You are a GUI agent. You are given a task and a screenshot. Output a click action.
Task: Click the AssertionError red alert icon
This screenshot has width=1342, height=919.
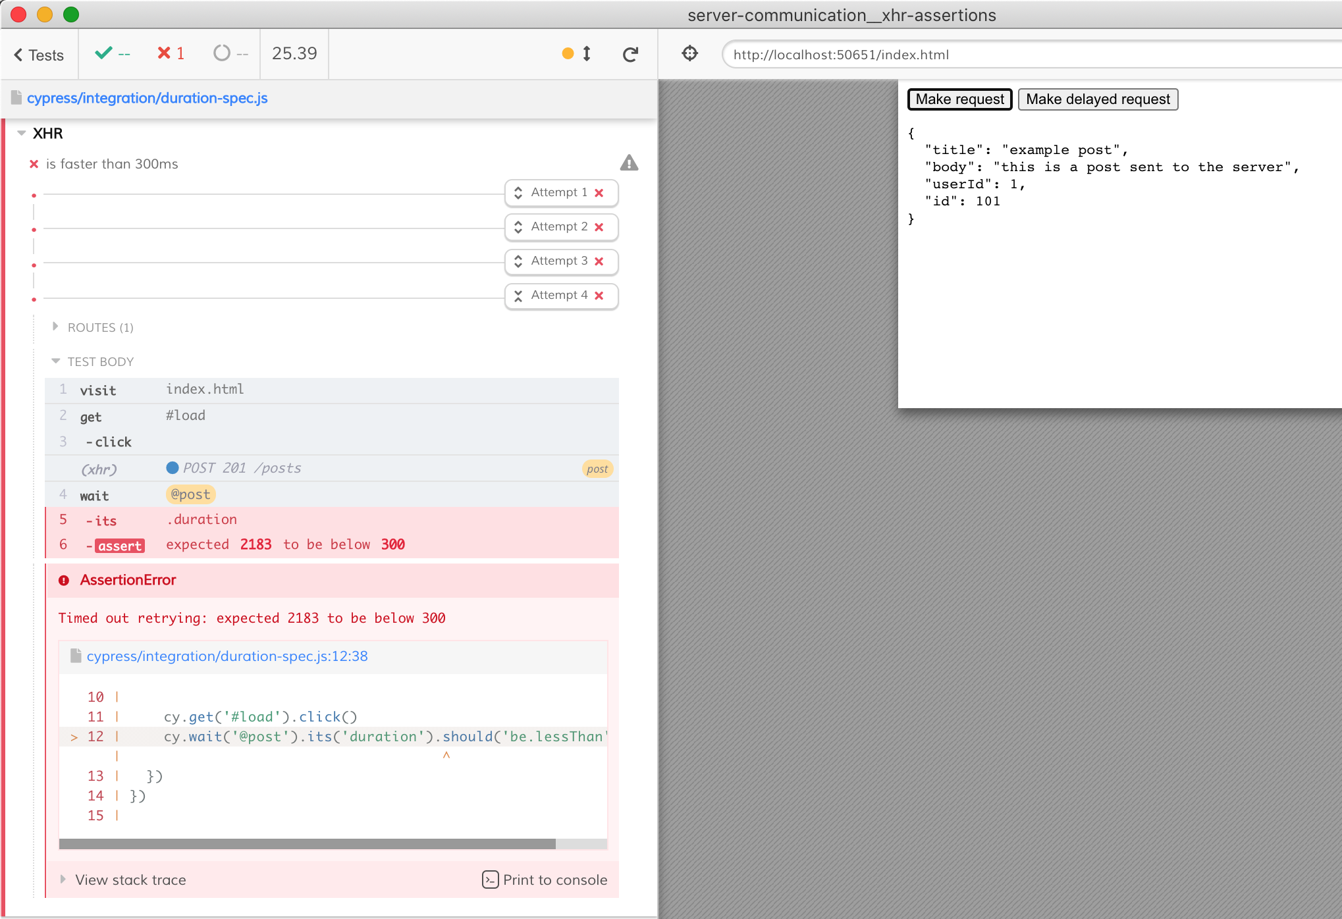point(64,581)
